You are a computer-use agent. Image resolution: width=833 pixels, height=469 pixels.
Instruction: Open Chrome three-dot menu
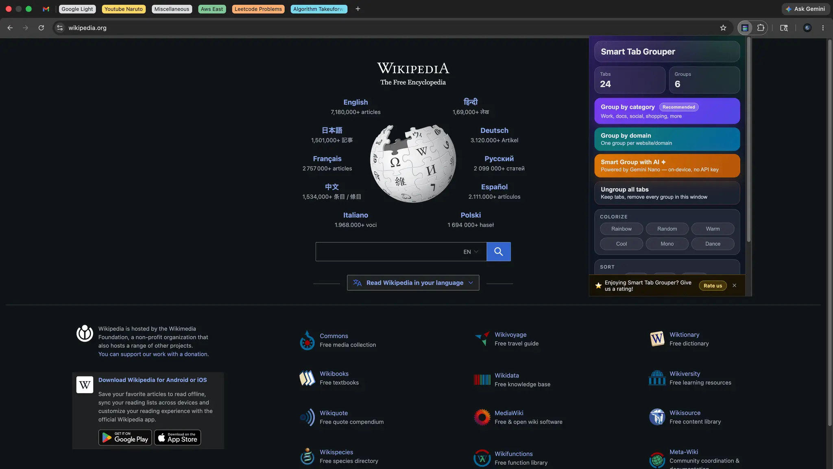pos(823,28)
